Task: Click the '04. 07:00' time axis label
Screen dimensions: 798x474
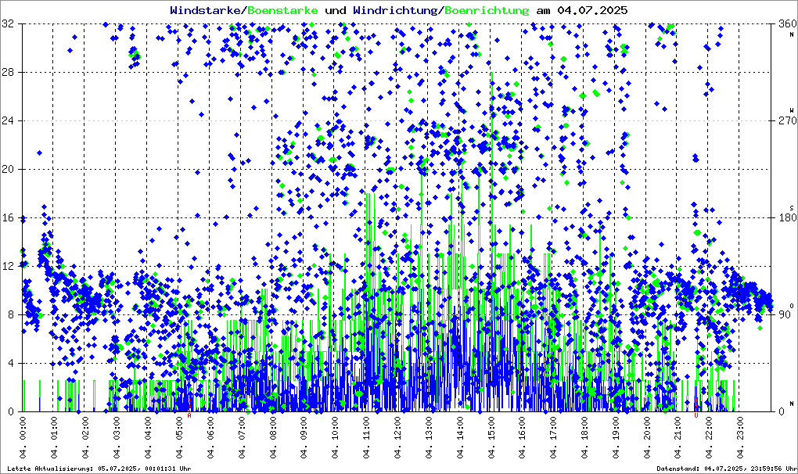Action: click(241, 437)
